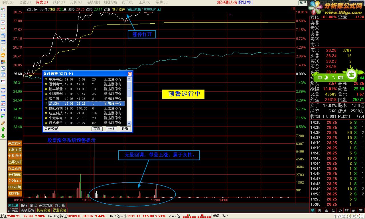
Task: Click the topmost list icon in left toolbar
Action: tap(3, 9)
